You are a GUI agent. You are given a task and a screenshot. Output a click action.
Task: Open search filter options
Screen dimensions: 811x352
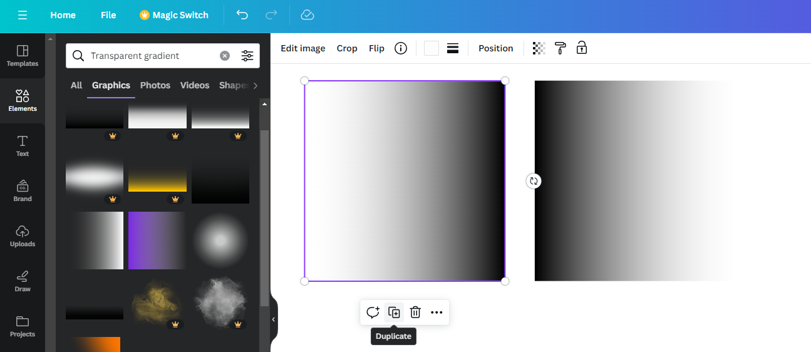point(247,56)
